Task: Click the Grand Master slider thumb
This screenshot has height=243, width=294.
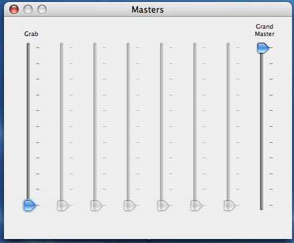Action: pyautogui.click(x=263, y=48)
